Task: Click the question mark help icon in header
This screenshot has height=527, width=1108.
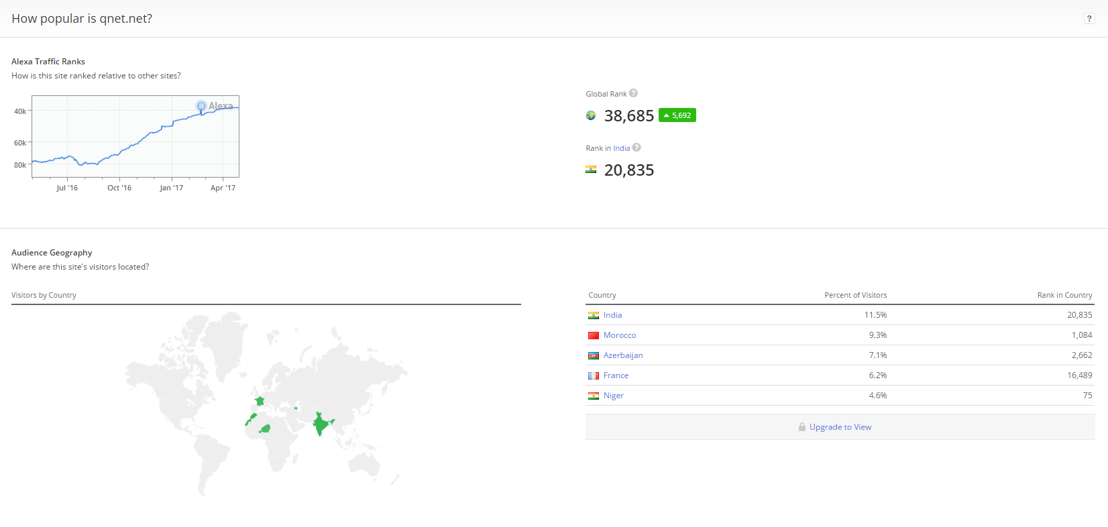Action: (1089, 18)
